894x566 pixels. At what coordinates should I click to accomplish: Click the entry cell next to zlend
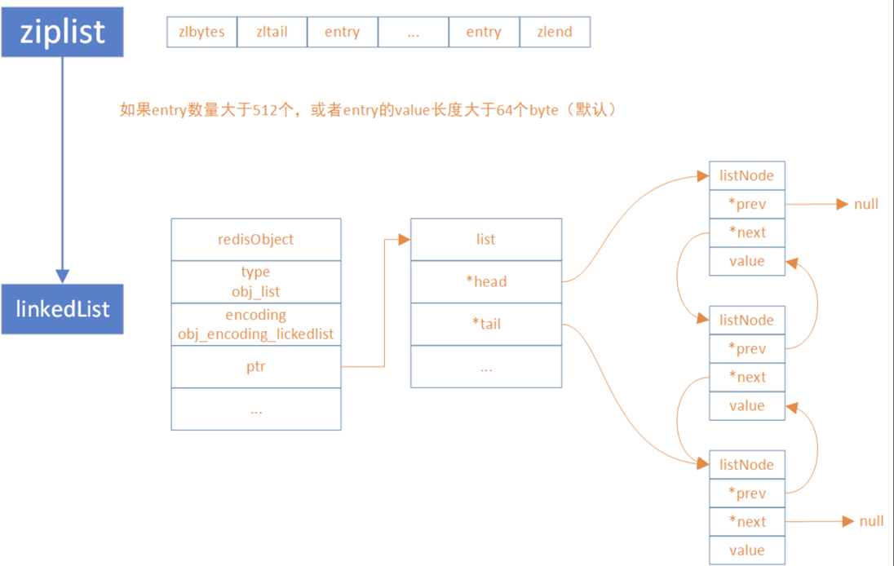(x=484, y=33)
